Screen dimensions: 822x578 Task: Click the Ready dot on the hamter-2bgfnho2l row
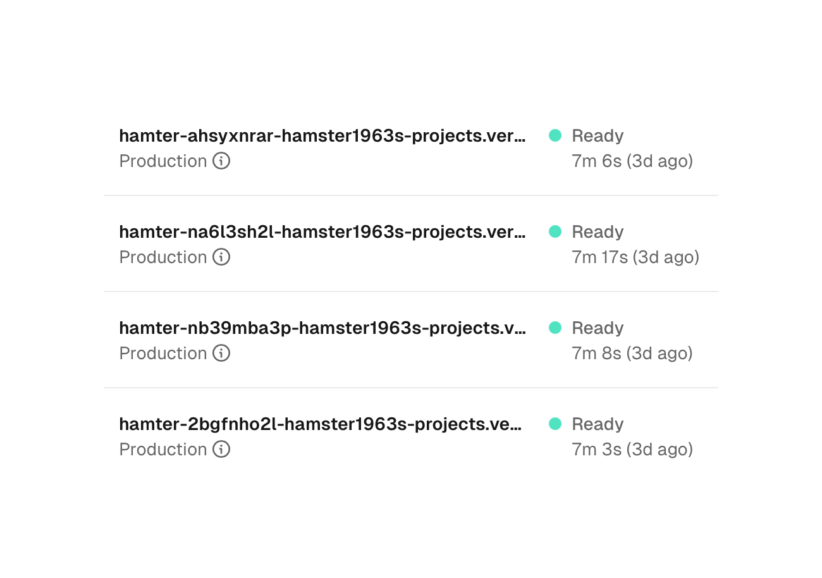click(555, 424)
